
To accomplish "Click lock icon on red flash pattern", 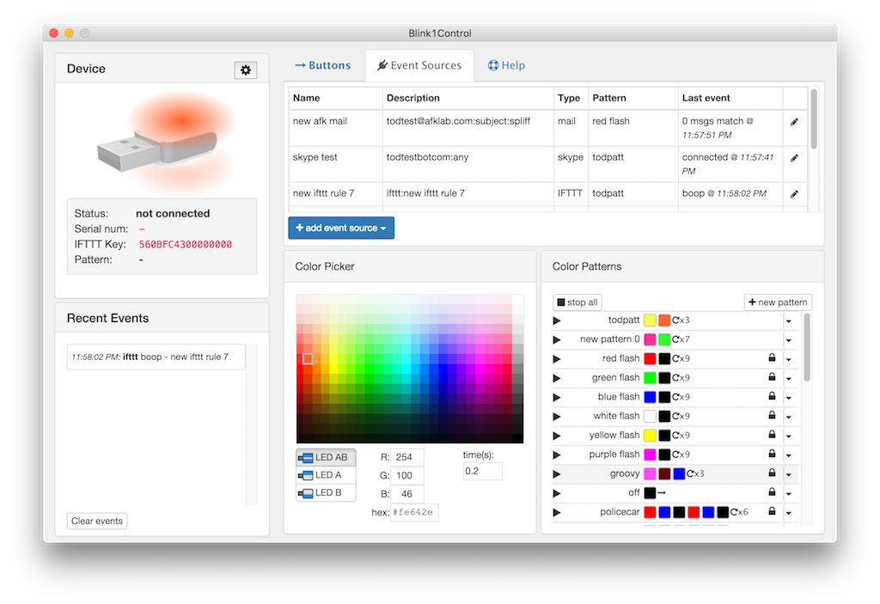I will pyautogui.click(x=772, y=357).
